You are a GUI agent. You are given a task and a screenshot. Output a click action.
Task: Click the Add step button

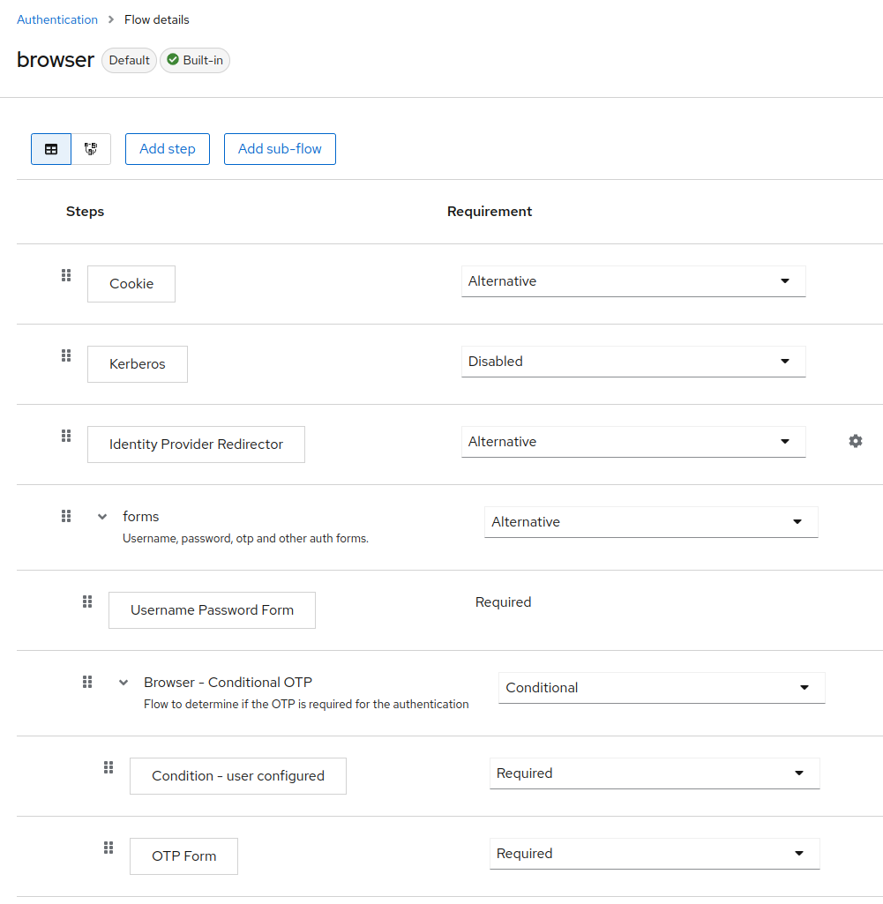(x=167, y=149)
